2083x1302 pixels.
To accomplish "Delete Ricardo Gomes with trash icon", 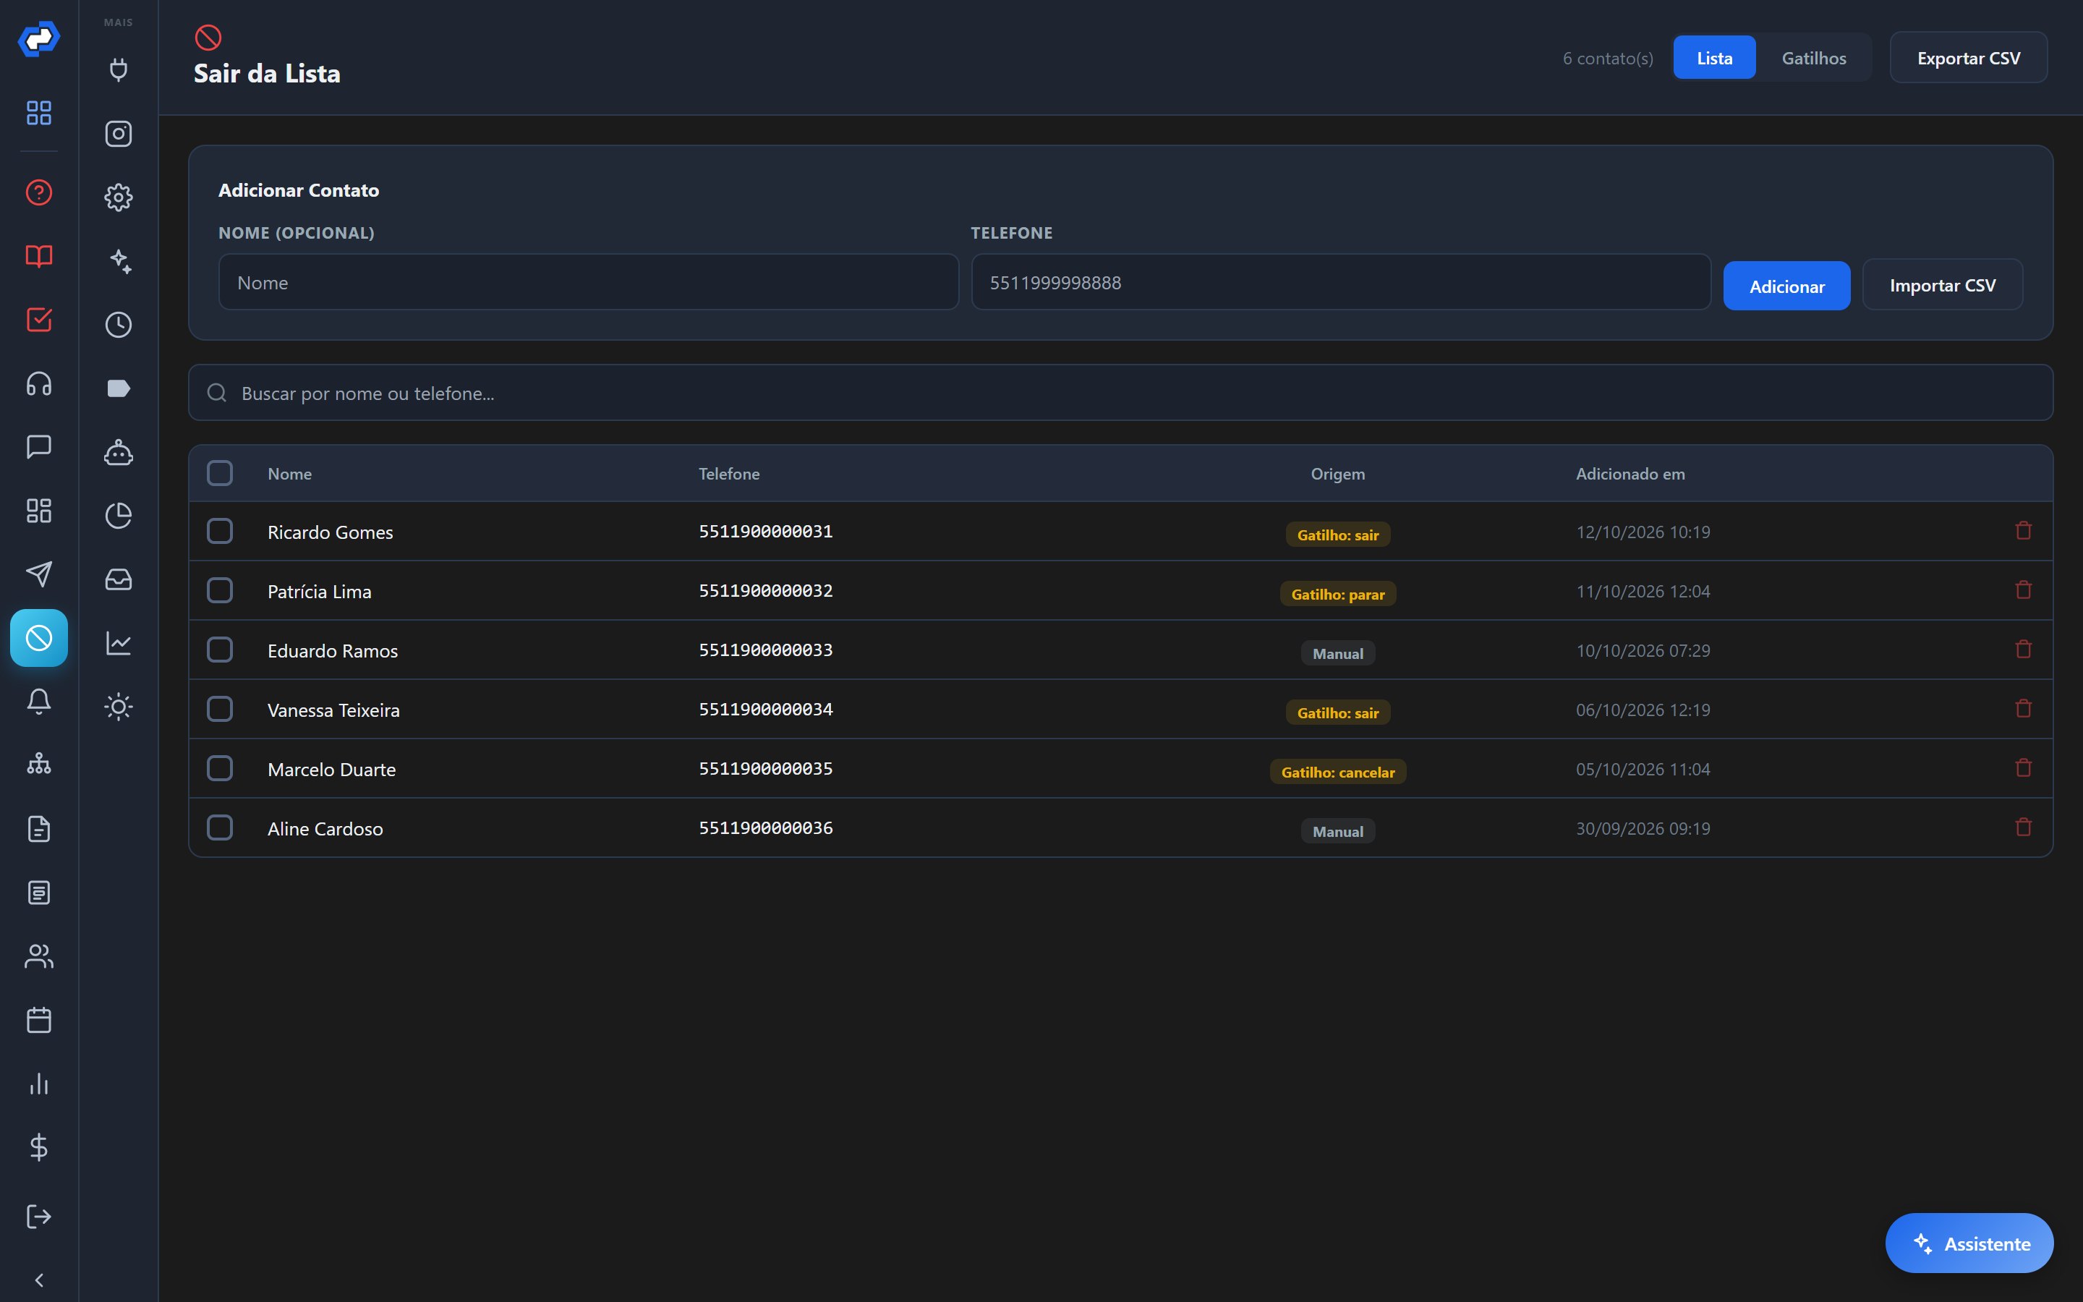I will 2024,530.
